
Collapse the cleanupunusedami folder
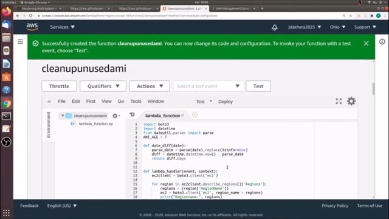coord(63,116)
